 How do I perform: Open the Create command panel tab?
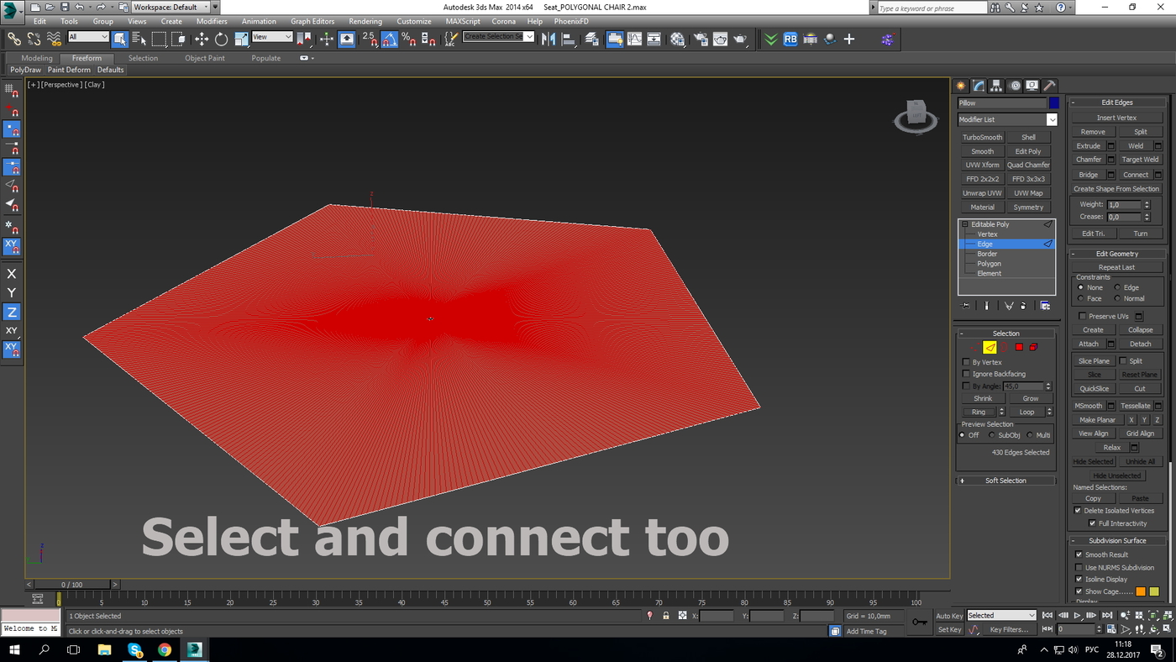pos(961,86)
